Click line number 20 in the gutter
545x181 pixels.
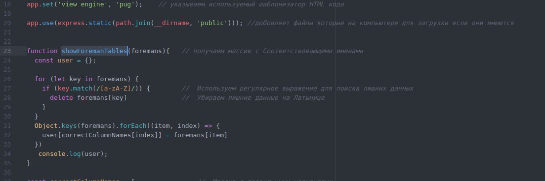[7, 23]
